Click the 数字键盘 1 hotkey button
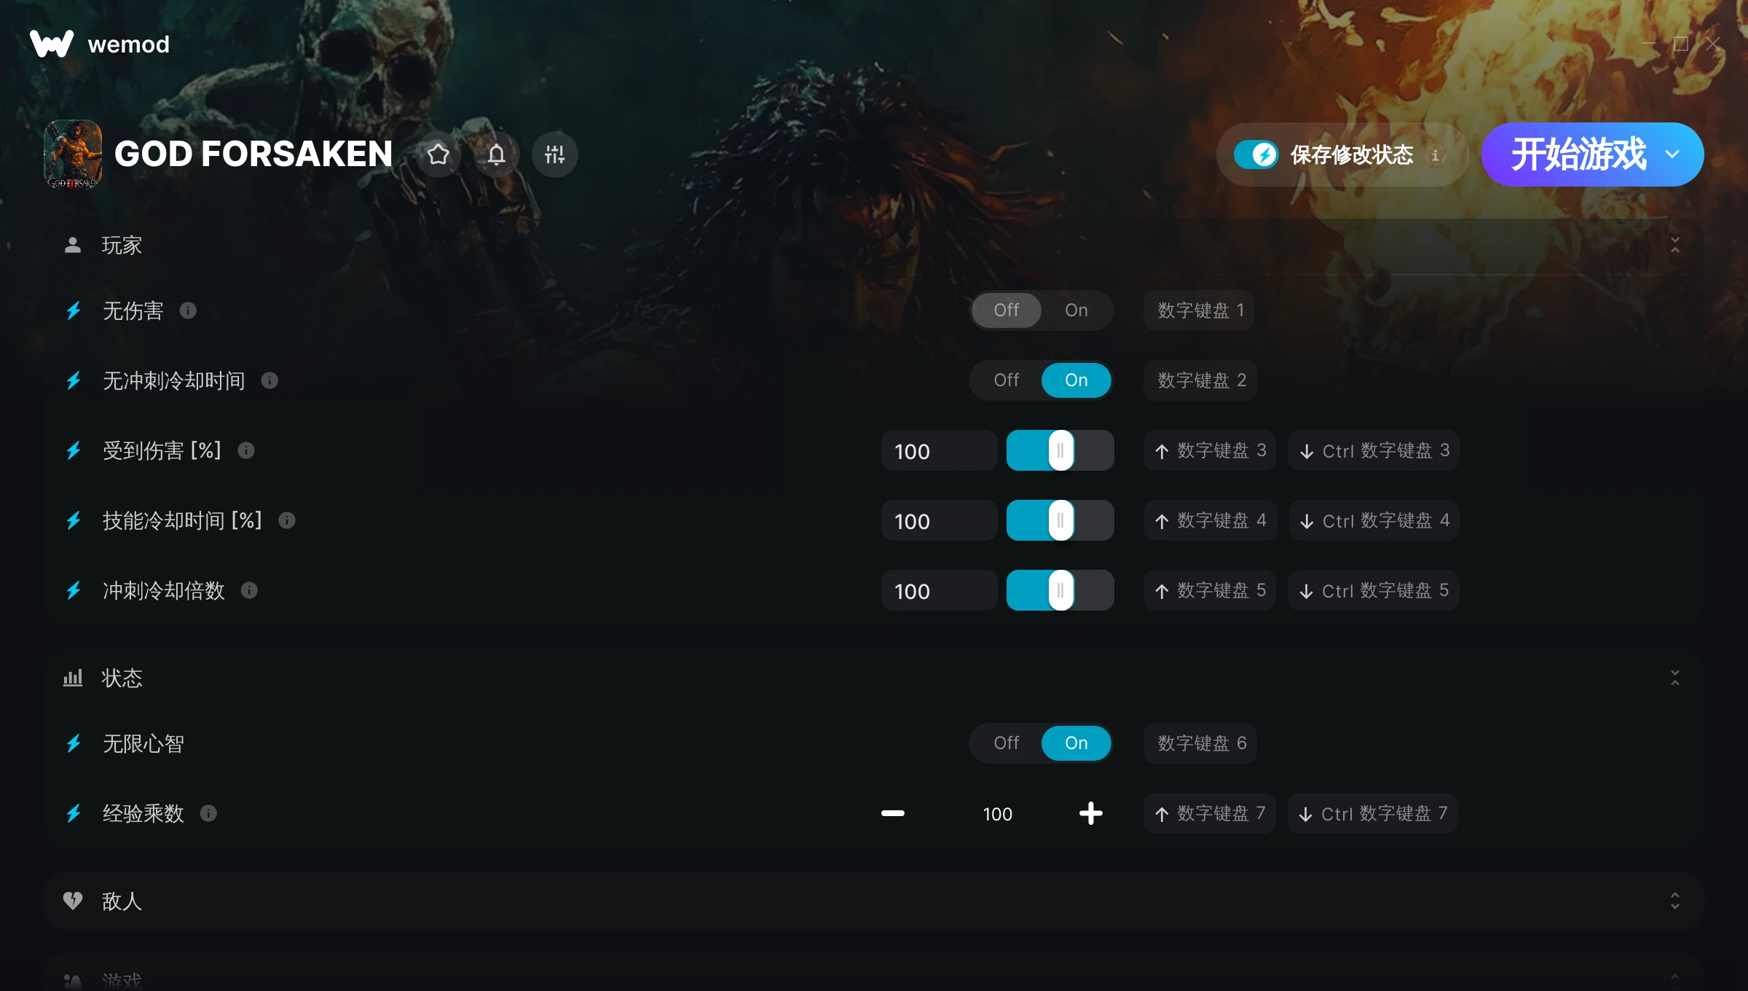 click(1199, 310)
